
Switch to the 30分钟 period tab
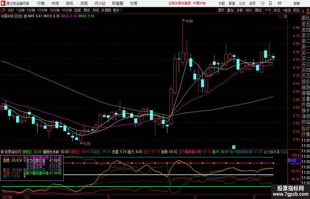(x=55, y=10)
